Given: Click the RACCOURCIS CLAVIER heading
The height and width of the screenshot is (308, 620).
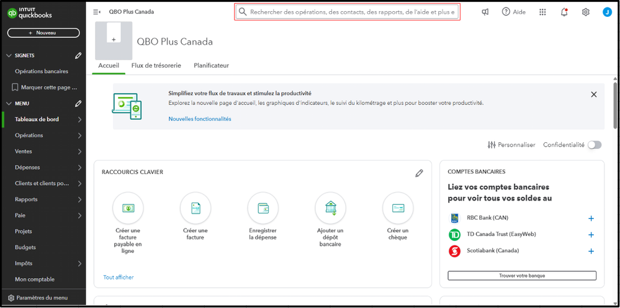Looking at the screenshot, I should coord(132,173).
